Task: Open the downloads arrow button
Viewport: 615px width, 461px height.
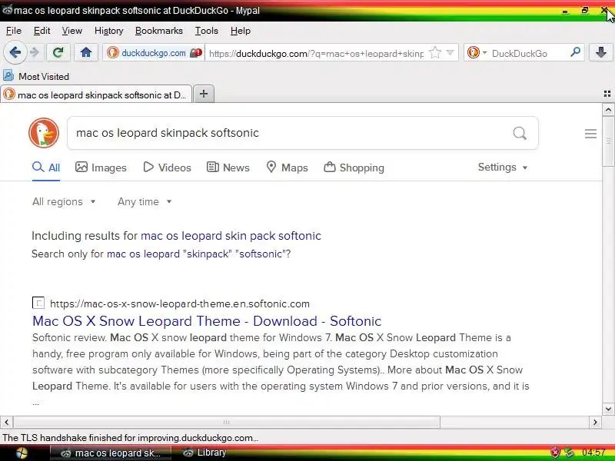Action: tap(601, 52)
